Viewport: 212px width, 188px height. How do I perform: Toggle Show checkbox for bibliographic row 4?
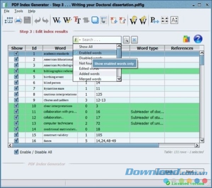pyautogui.click(x=17, y=71)
